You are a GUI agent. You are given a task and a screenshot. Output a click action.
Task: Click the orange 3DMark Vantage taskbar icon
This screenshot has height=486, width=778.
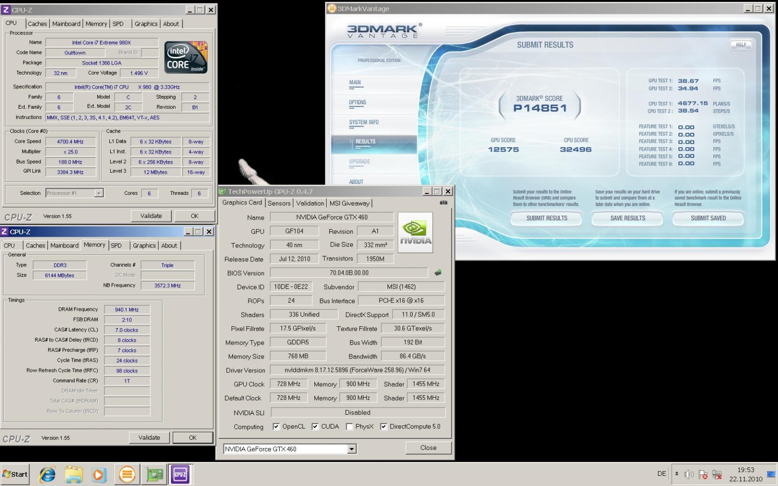(127, 474)
